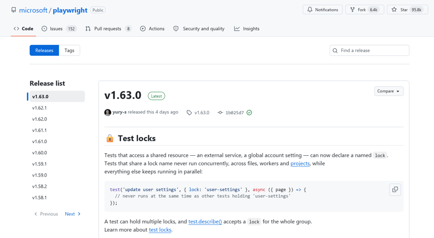The width and height of the screenshot is (434, 238).
Task: Select v1.60.0 in release list
Action: (57, 152)
